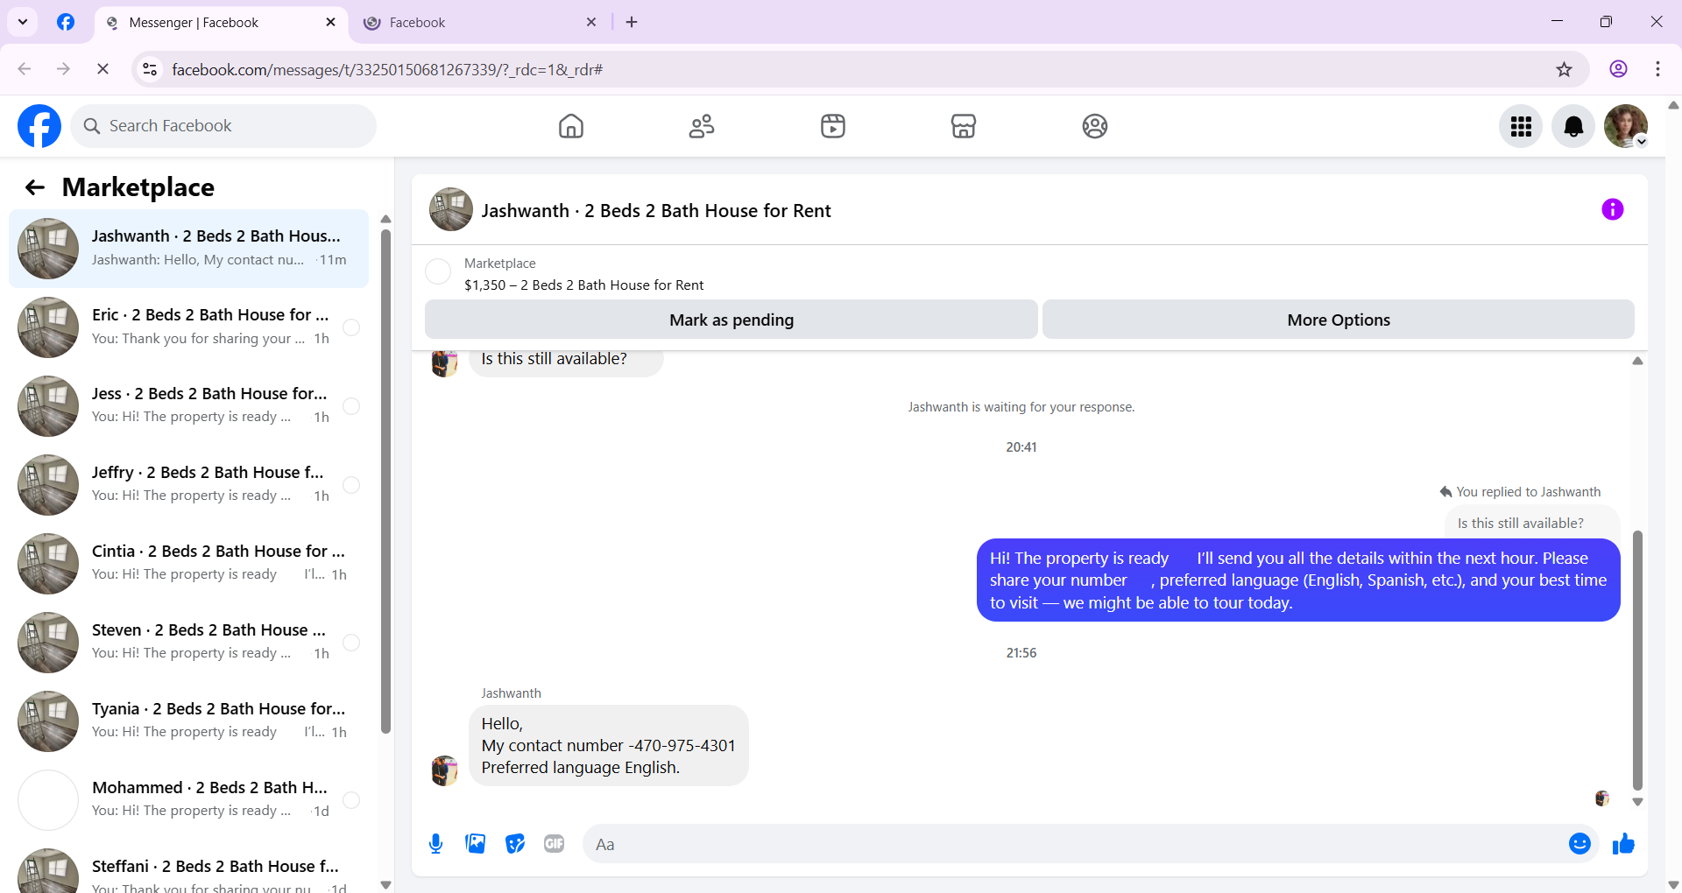Viewport: 1682px width, 893px height.
Task: Open the Groups icon in top navigation
Action: pyautogui.click(x=1095, y=126)
